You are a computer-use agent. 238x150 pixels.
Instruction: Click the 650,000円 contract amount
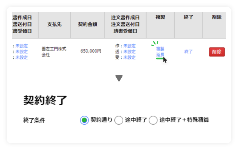coord(91,51)
